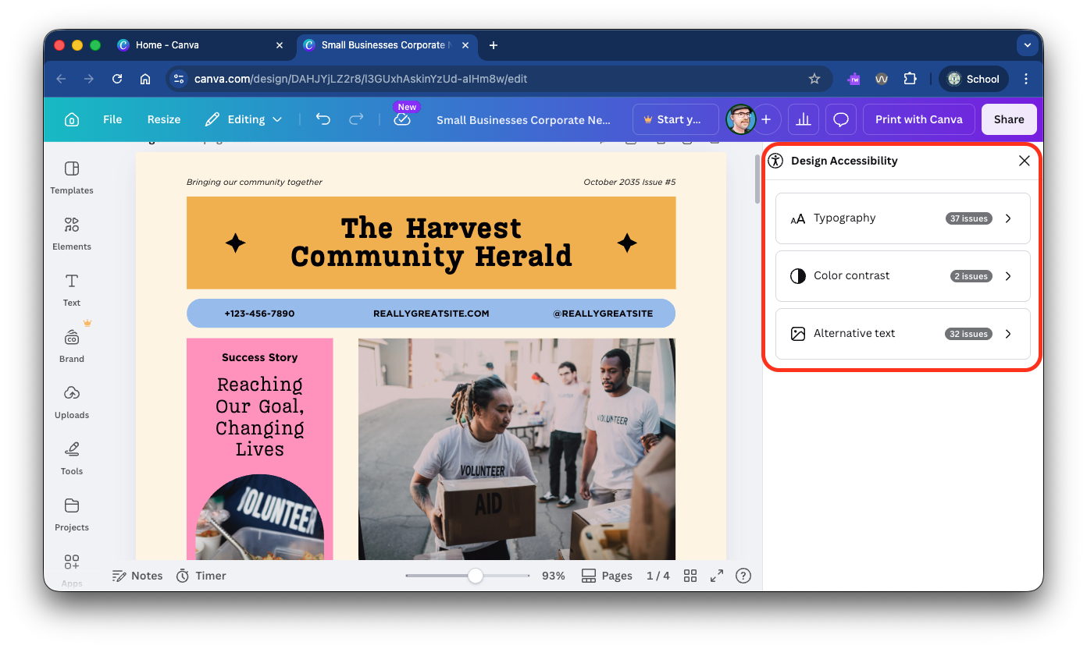The width and height of the screenshot is (1087, 649).
Task: Undo the last action
Action: pos(323,119)
